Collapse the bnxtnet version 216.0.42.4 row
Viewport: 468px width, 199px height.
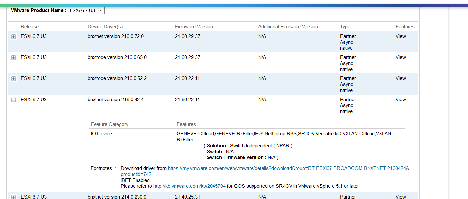pyautogui.click(x=13, y=100)
